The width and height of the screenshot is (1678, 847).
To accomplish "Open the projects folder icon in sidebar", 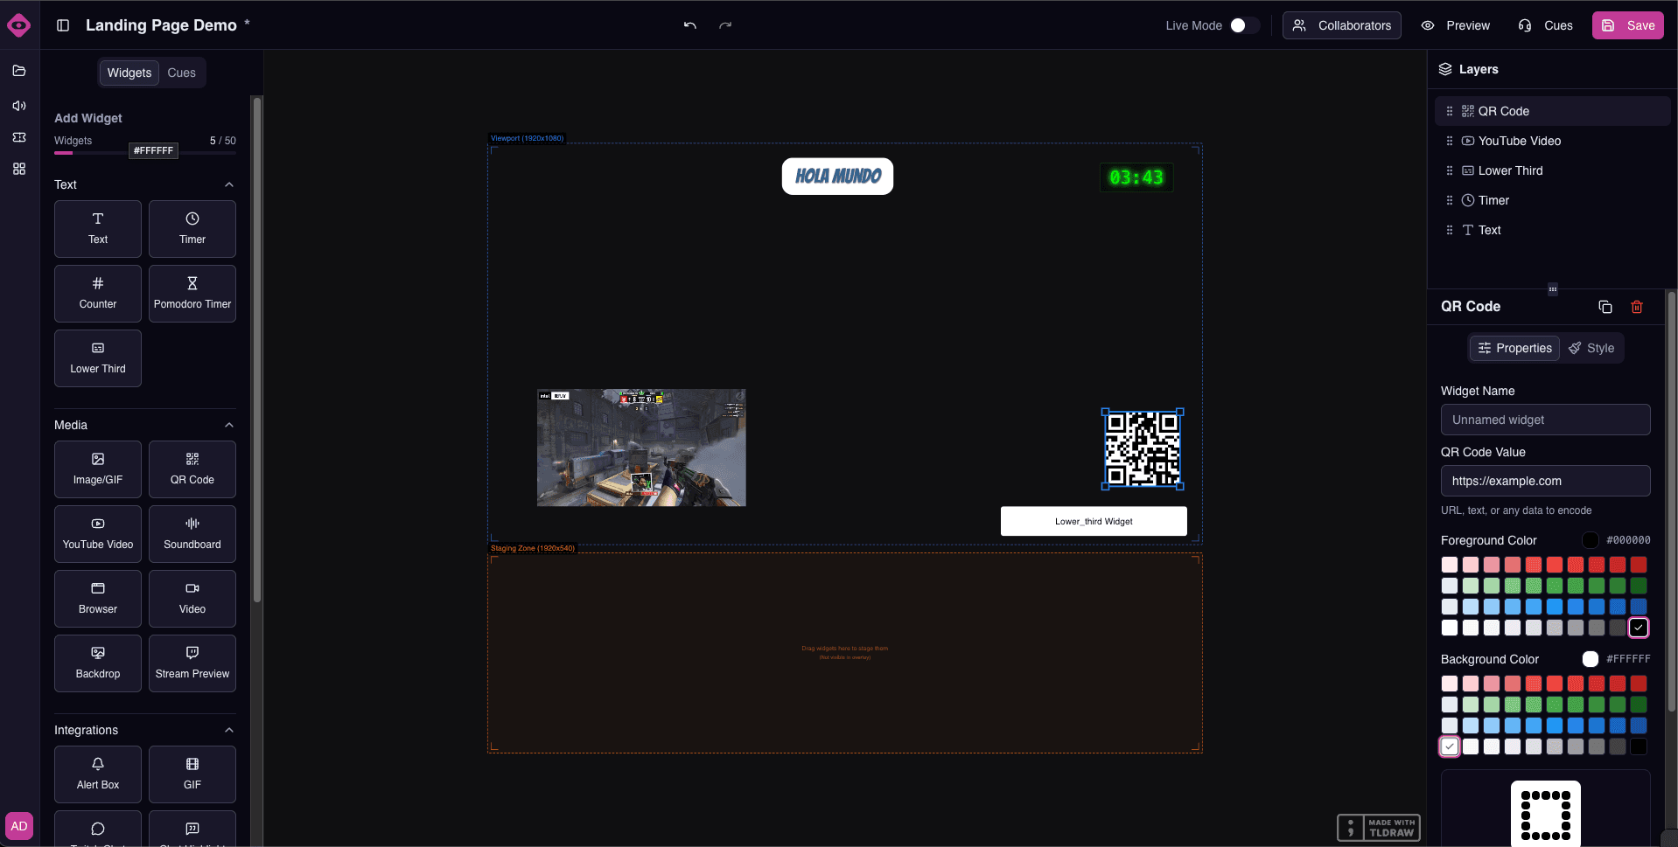I will click(18, 71).
